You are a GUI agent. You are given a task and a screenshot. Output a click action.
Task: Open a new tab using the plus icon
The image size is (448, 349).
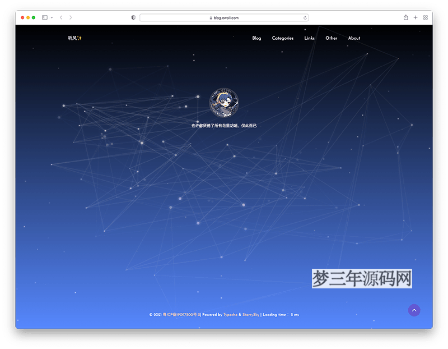[415, 17]
